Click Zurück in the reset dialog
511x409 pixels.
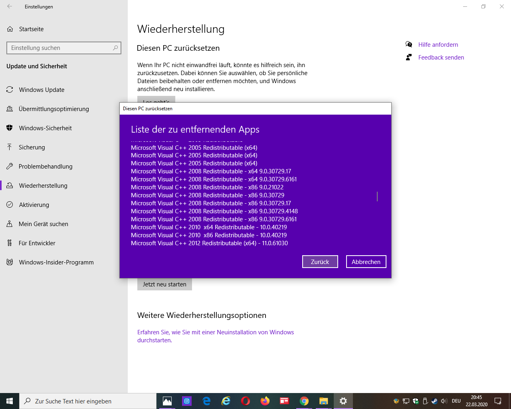pyautogui.click(x=320, y=262)
